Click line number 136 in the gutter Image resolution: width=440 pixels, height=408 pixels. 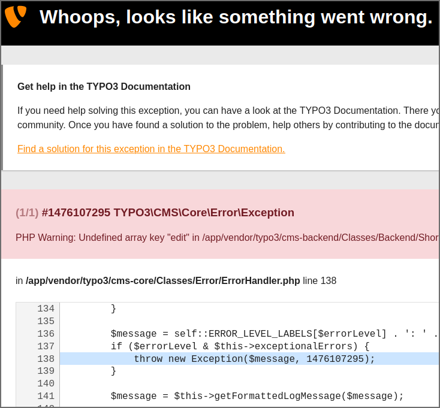(46, 334)
